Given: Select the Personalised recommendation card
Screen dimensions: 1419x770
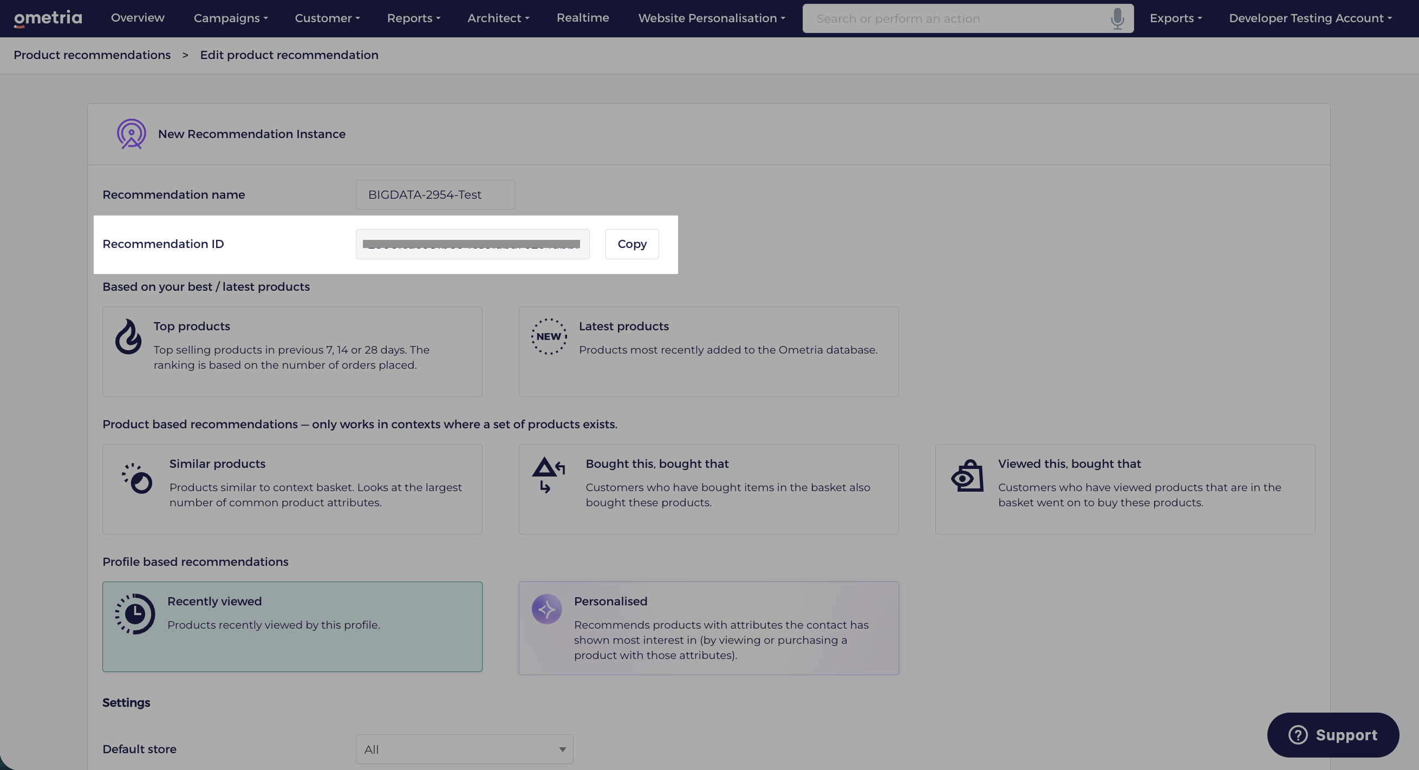Looking at the screenshot, I should tap(708, 629).
